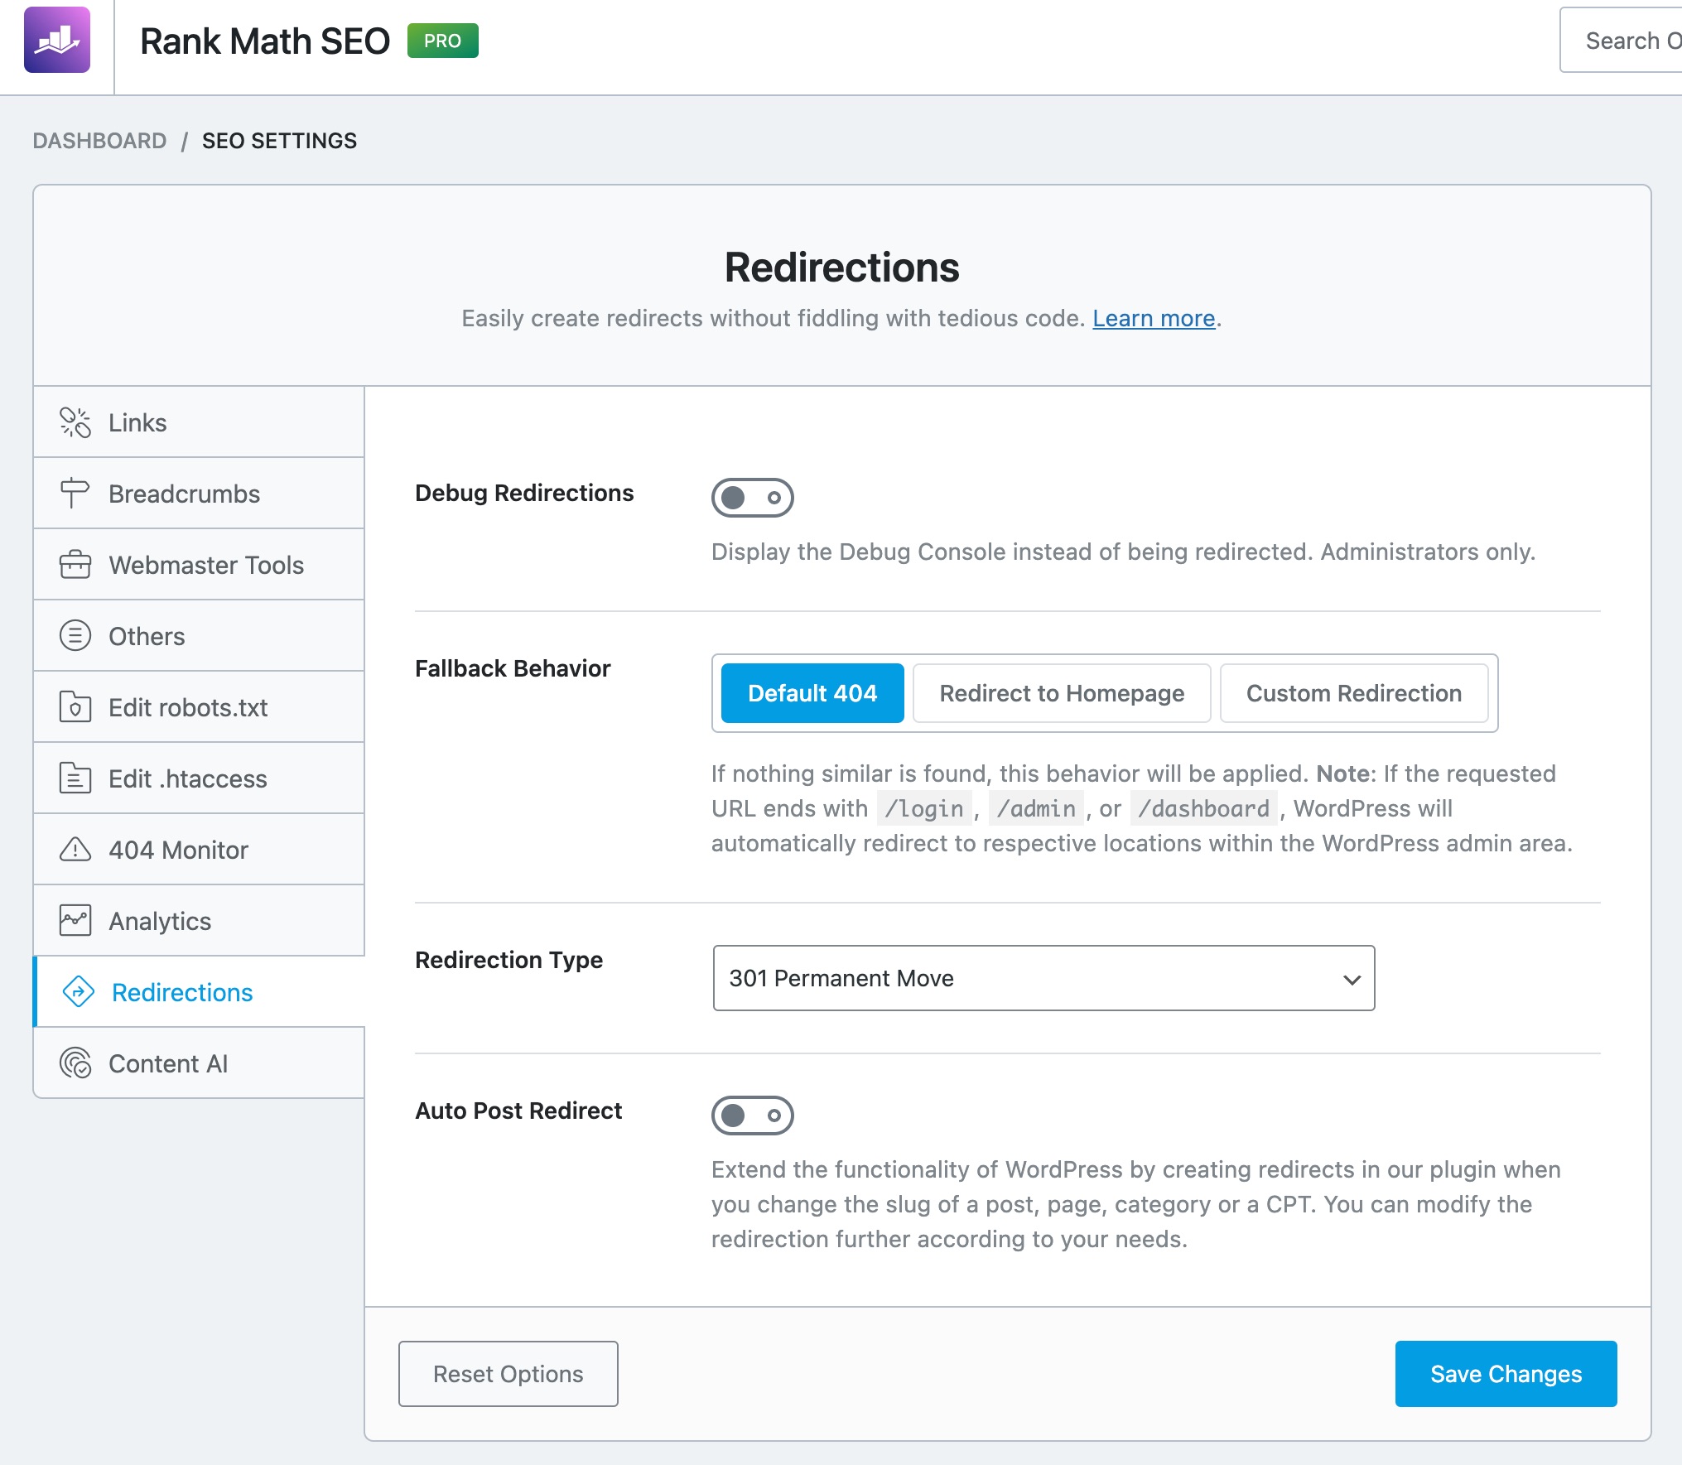Click the Edit robots.txt file icon

point(75,707)
